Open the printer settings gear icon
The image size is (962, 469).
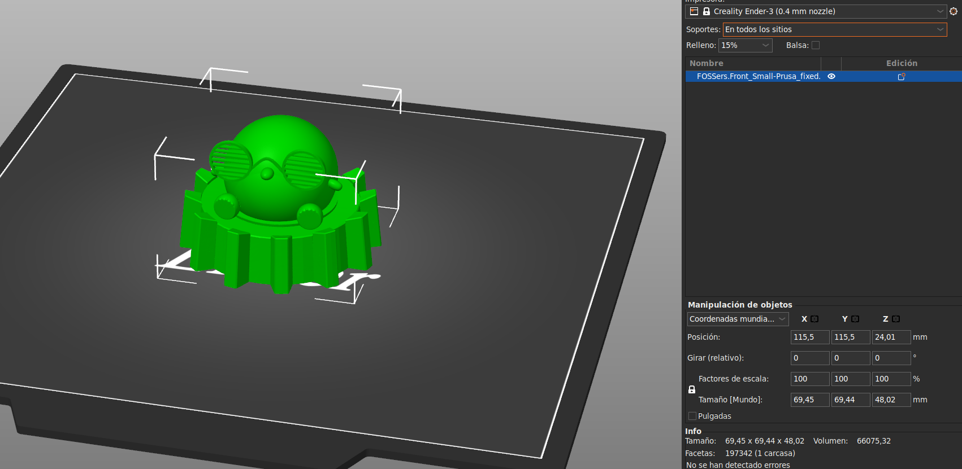tap(954, 11)
